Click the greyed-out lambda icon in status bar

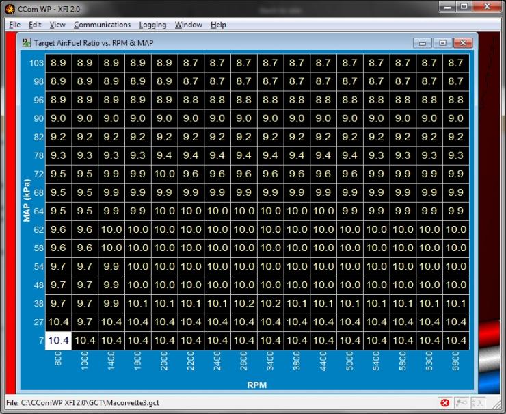pos(477,402)
